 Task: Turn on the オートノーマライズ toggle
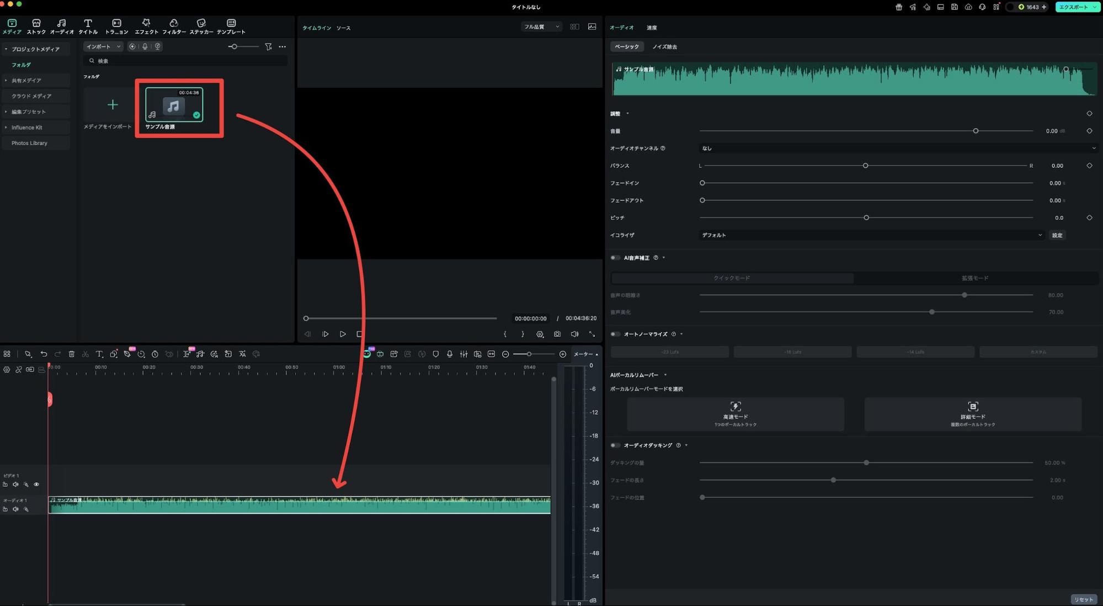click(614, 334)
